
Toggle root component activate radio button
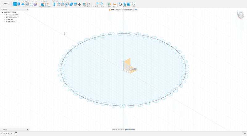(x=16, y=12)
